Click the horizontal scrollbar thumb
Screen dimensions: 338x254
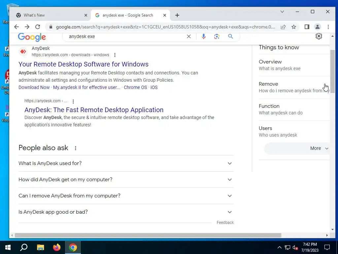click(x=148, y=235)
